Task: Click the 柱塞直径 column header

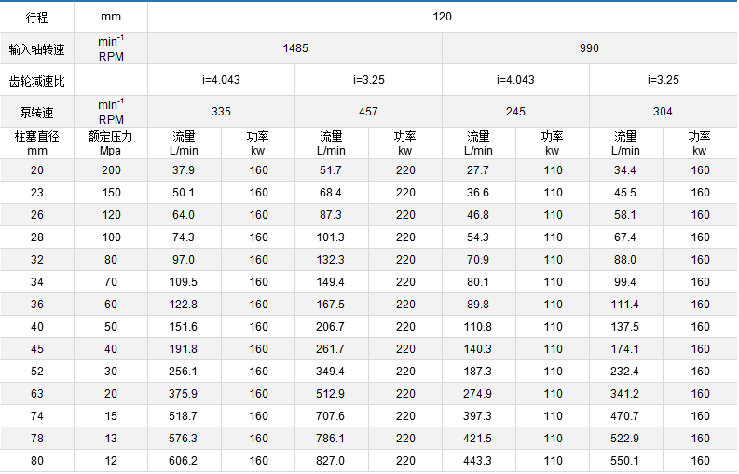Action: pos(36,143)
